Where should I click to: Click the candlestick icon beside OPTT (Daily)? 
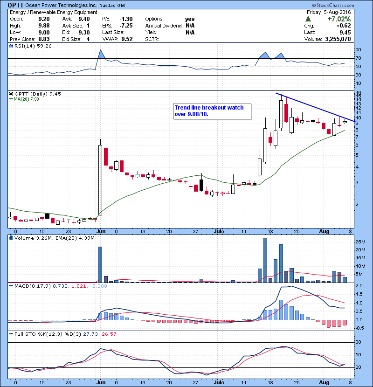(x=11, y=94)
